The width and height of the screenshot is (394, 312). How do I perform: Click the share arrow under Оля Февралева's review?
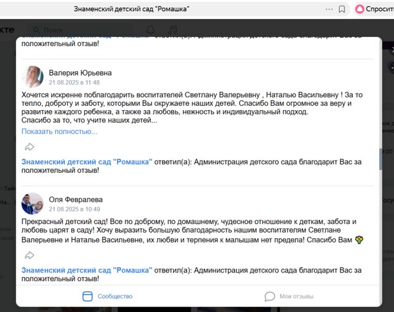pyautogui.click(x=30, y=255)
